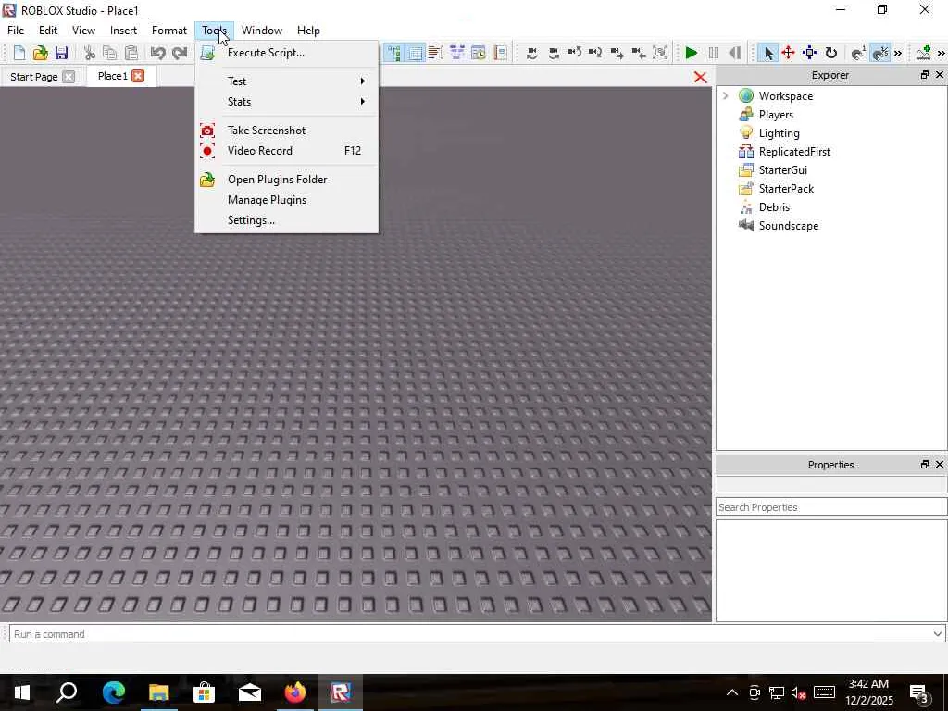This screenshot has height=711, width=948.
Task: Activate the Rotate tool
Action: click(x=831, y=53)
